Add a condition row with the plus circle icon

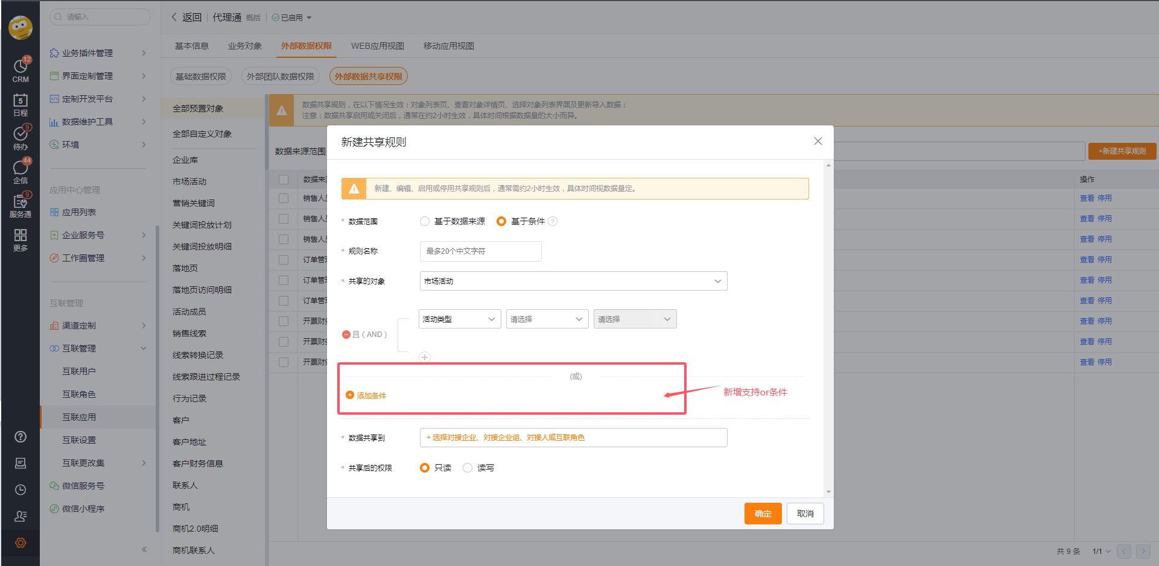(425, 357)
